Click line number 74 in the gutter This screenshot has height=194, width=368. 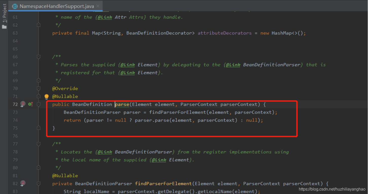coord(15,120)
